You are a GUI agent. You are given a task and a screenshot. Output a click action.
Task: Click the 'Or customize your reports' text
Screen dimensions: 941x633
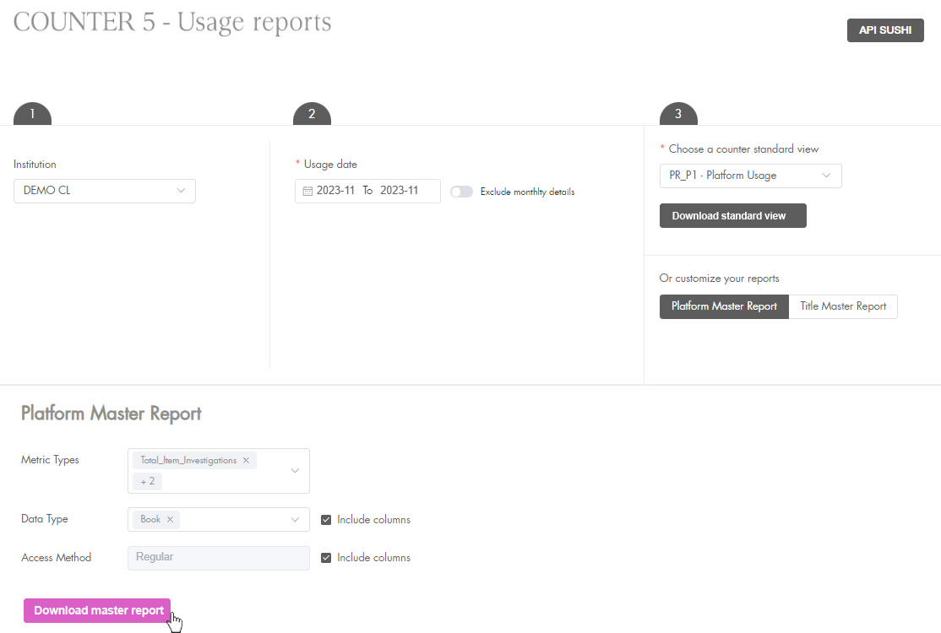719,279
